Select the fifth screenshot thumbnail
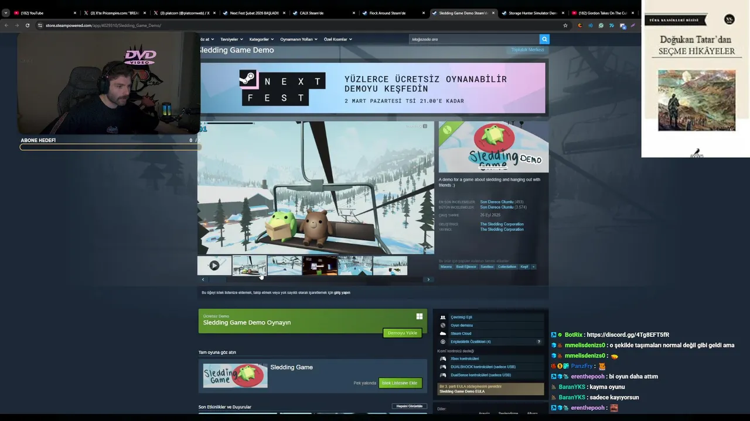The image size is (750, 421). [355, 265]
